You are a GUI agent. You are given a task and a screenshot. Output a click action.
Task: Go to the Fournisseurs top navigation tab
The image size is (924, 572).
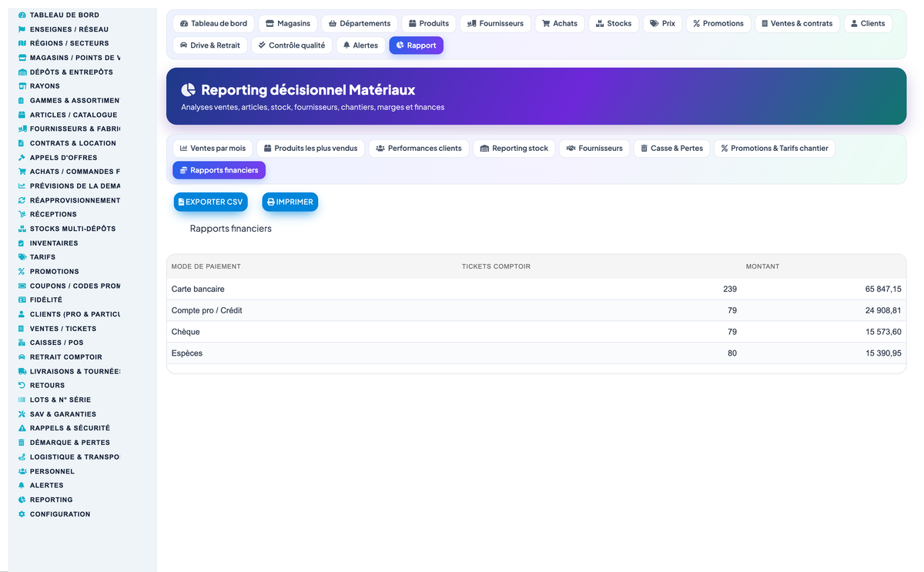(496, 23)
